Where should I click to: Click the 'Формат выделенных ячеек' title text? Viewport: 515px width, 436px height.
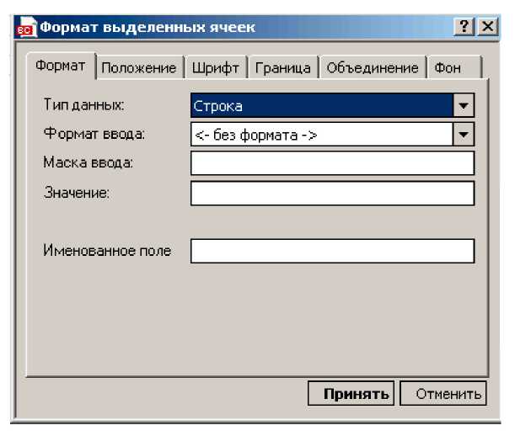(x=148, y=27)
